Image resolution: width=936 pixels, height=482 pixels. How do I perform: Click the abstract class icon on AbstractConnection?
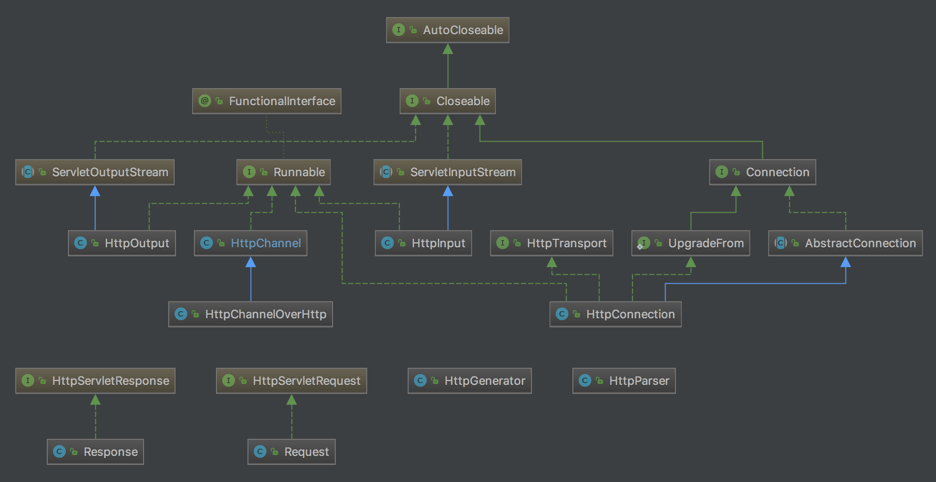[781, 243]
